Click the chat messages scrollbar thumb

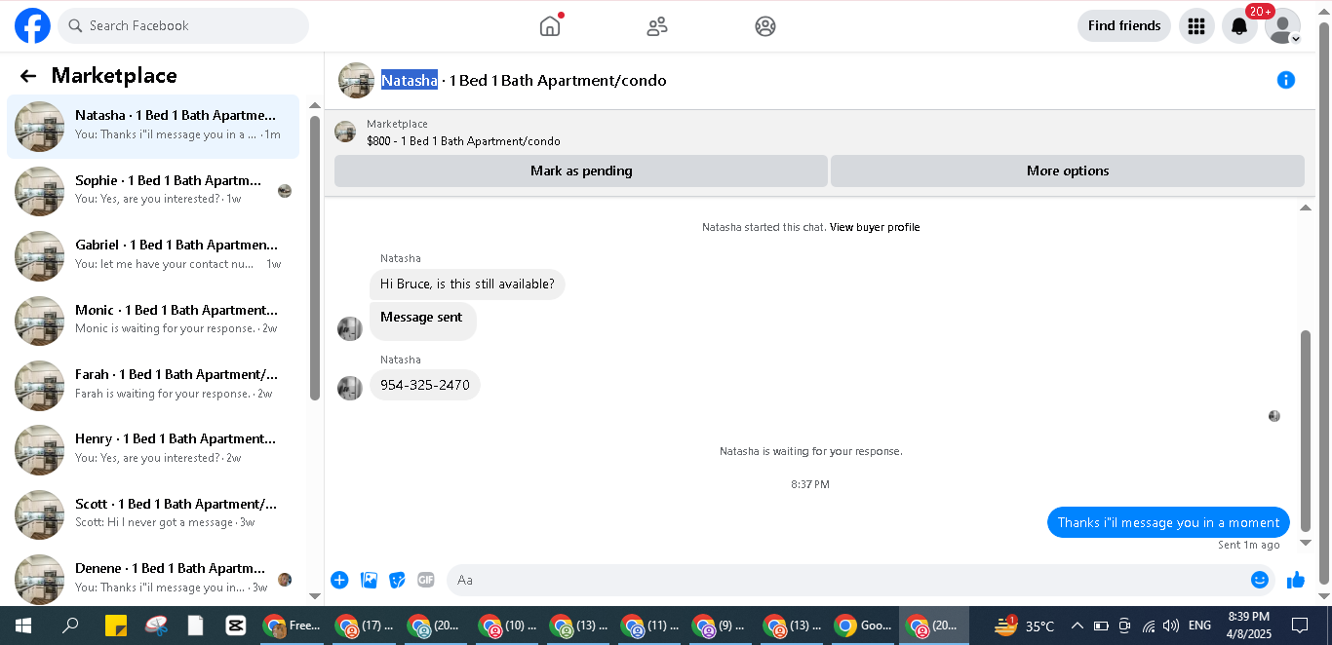[1307, 431]
